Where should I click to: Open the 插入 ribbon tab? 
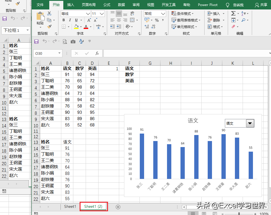[x=70, y=5]
